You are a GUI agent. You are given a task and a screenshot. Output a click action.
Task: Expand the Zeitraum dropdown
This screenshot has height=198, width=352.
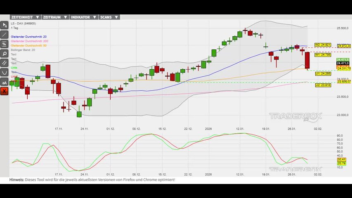pyautogui.click(x=55, y=17)
